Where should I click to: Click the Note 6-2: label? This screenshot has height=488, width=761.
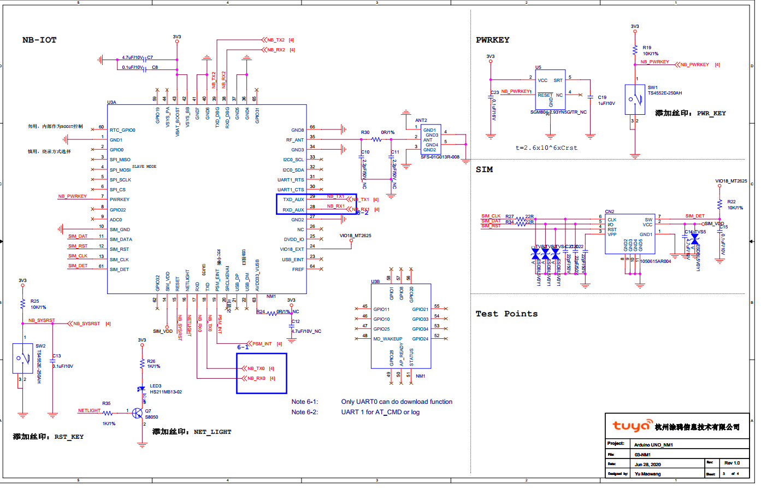click(304, 412)
